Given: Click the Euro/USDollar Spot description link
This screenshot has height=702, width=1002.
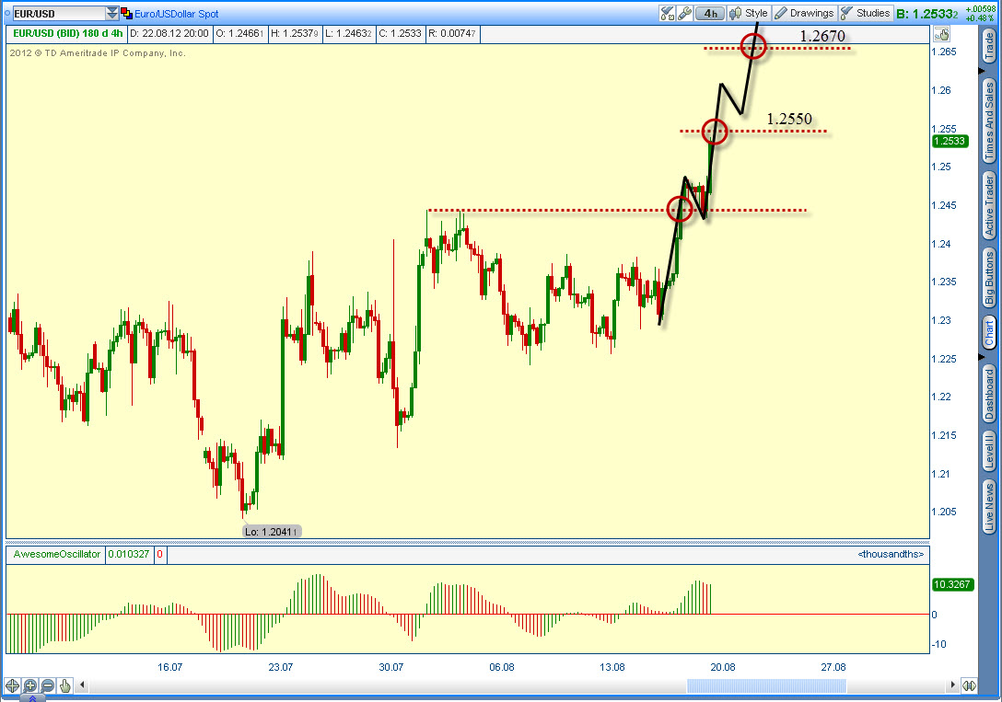Looking at the screenshot, I should tap(177, 14).
